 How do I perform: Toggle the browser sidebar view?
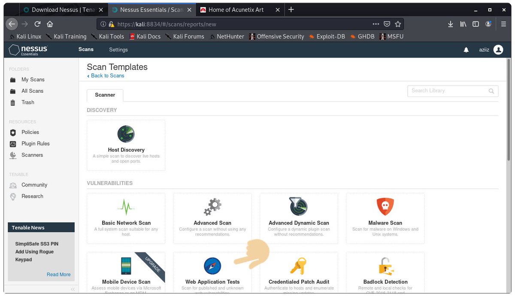[476, 24]
